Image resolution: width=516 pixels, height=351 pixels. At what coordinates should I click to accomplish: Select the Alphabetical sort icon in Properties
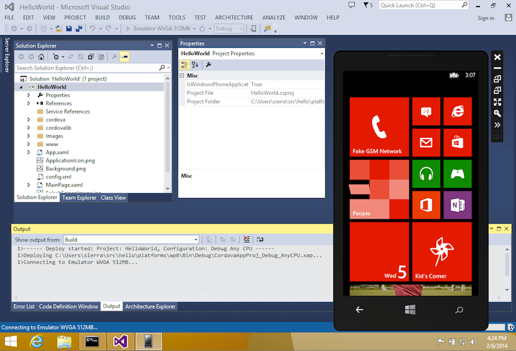[x=194, y=65]
